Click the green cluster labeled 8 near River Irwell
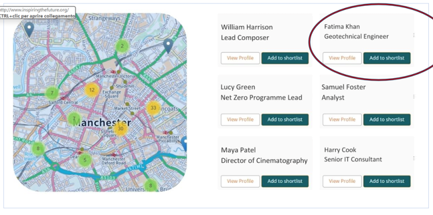This screenshot has height=215, width=433. (x=38, y=149)
